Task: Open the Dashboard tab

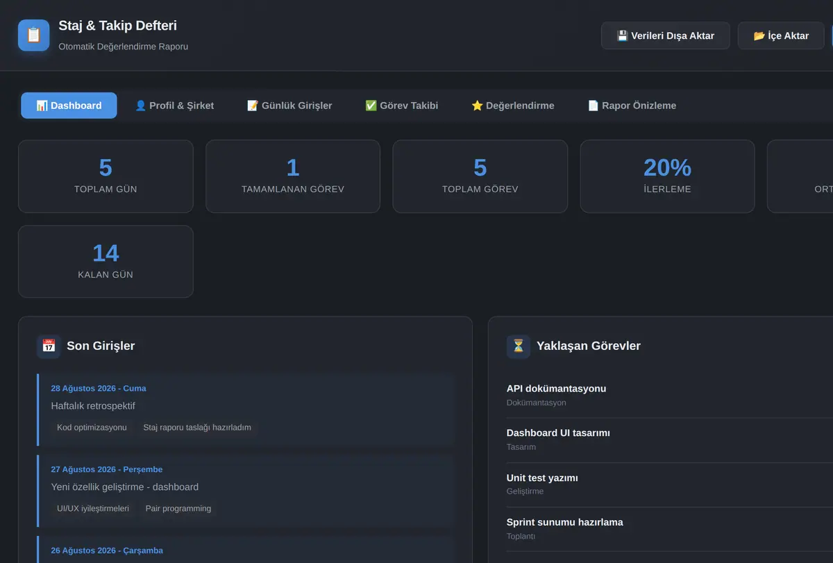Action: coord(69,106)
